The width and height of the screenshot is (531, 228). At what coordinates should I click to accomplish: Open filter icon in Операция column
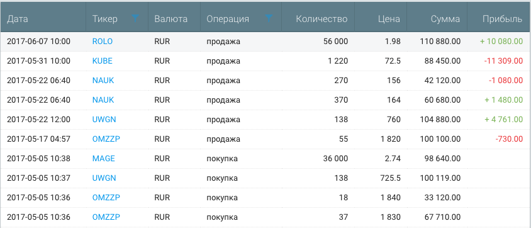tap(269, 18)
